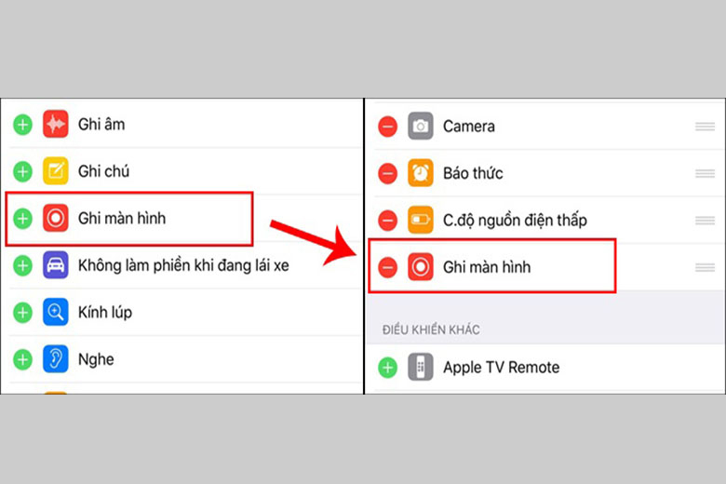This screenshot has width=726, height=484.
Task: Tap the low power mode battery icon
Action: click(x=421, y=221)
